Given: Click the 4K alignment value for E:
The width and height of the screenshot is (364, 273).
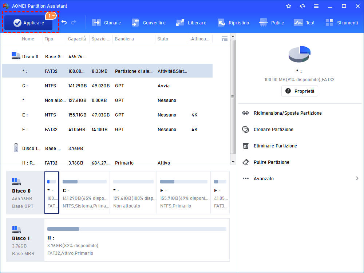Looking at the screenshot, I should pyautogui.click(x=194, y=115).
